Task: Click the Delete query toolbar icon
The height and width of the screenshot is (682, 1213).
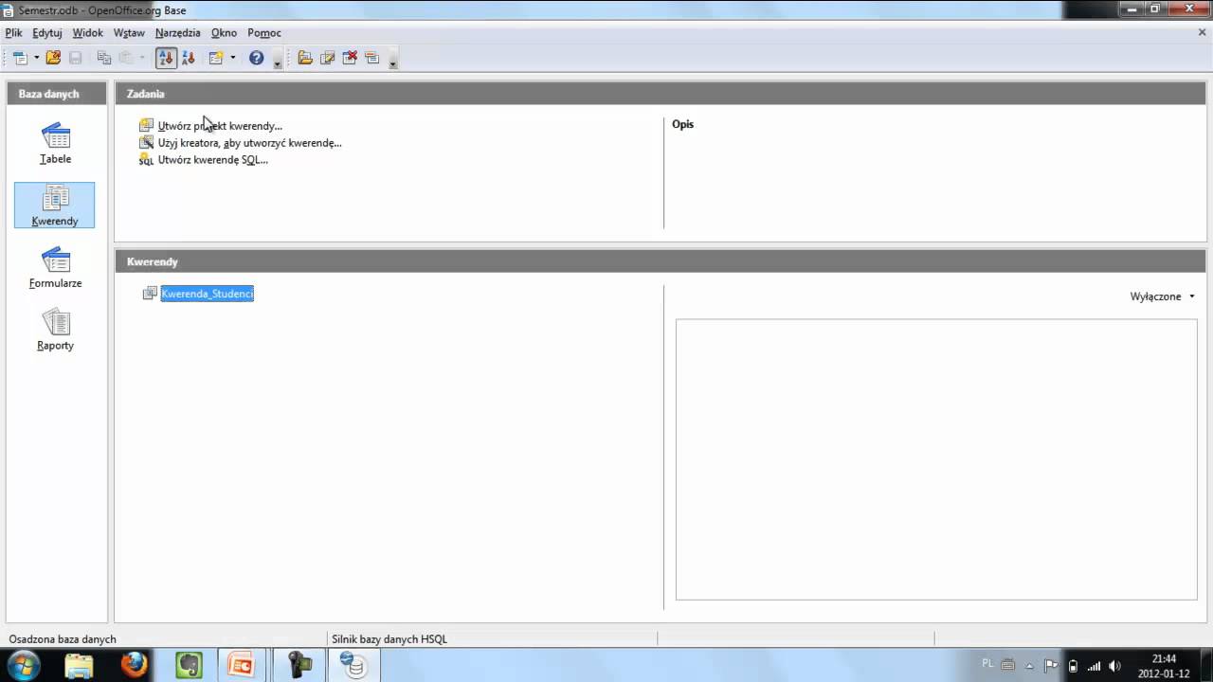Action: pos(350,58)
